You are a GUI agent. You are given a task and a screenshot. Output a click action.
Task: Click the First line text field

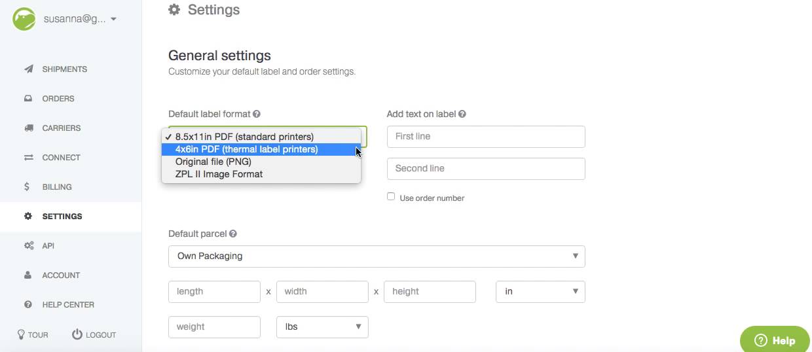tap(486, 137)
